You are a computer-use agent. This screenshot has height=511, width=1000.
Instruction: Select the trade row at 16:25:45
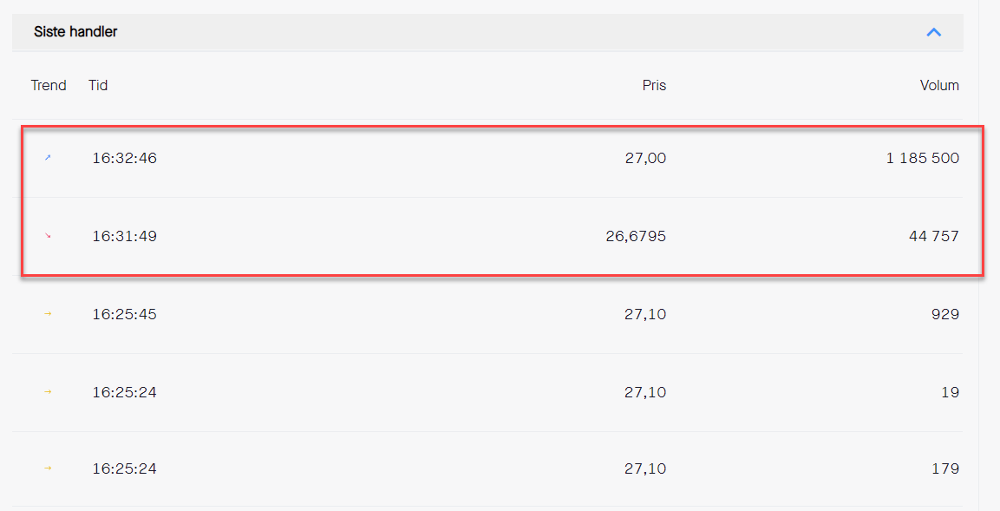pyautogui.click(x=487, y=315)
